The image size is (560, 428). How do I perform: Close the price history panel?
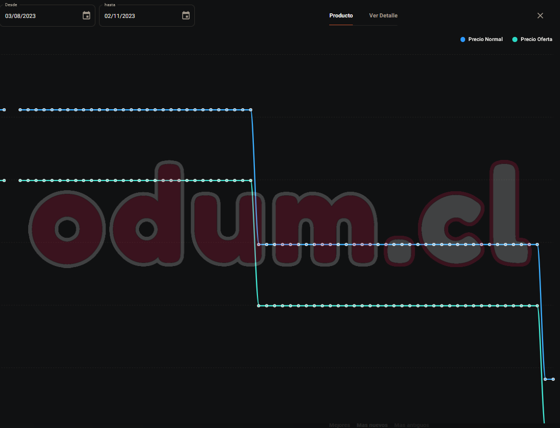tap(540, 15)
